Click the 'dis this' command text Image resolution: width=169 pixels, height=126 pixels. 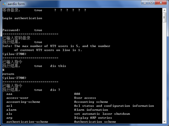coord(58,66)
